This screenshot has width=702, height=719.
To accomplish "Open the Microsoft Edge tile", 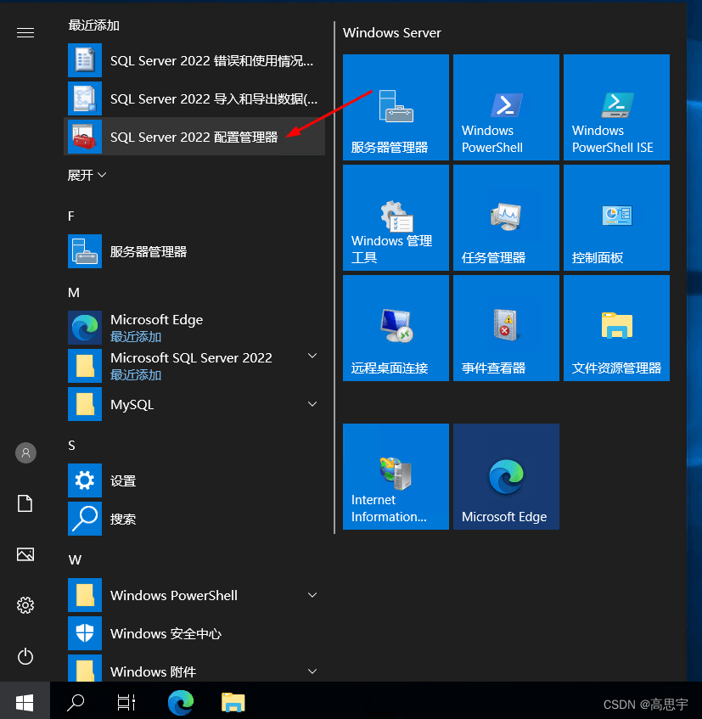I will coord(506,477).
